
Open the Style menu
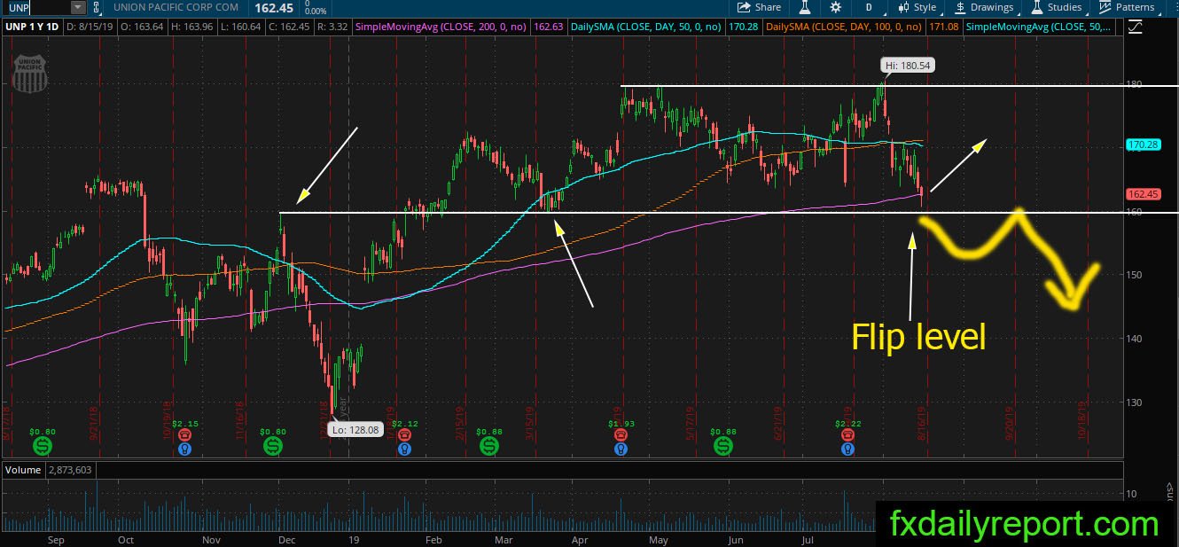click(917, 7)
